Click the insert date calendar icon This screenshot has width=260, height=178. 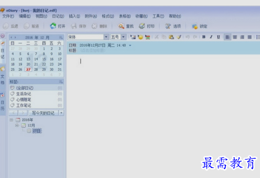148,37
